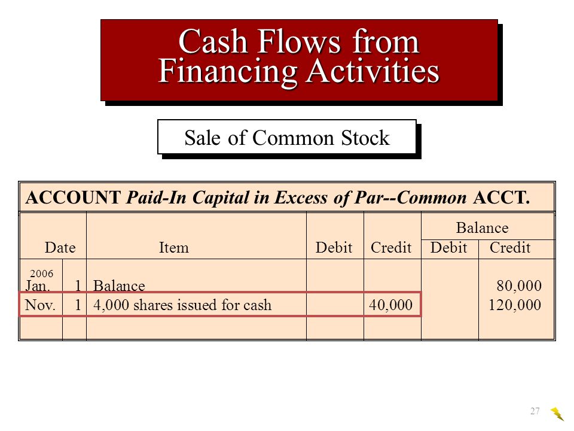Click the Balance group header
Screen dimensions: 574x431
(482, 227)
